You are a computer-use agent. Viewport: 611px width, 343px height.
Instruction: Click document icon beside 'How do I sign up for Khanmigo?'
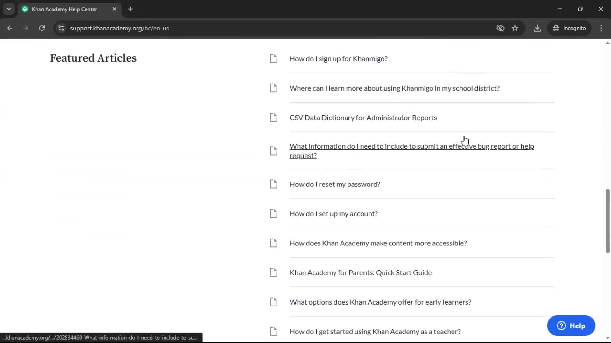tap(274, 59)
